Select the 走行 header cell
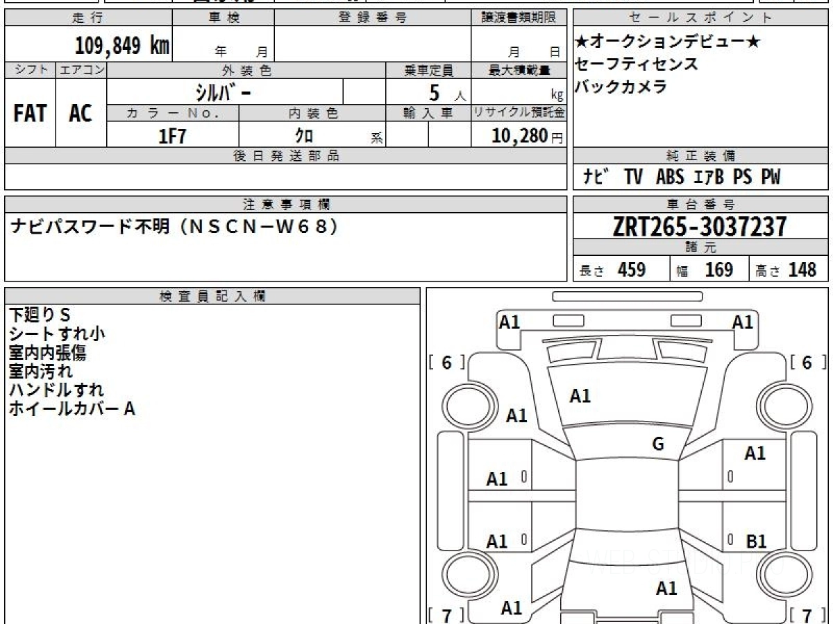This screenshot has width=833, height=624. pyautogui.click(x=88, y=18)
